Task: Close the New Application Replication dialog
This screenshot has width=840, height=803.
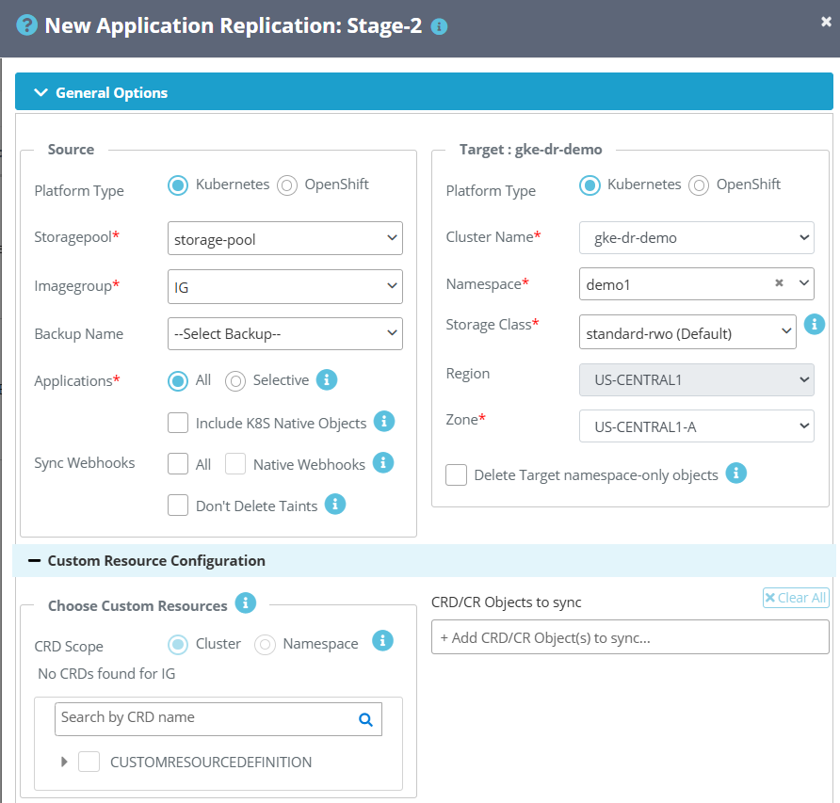Action: (x=826, y=22)
